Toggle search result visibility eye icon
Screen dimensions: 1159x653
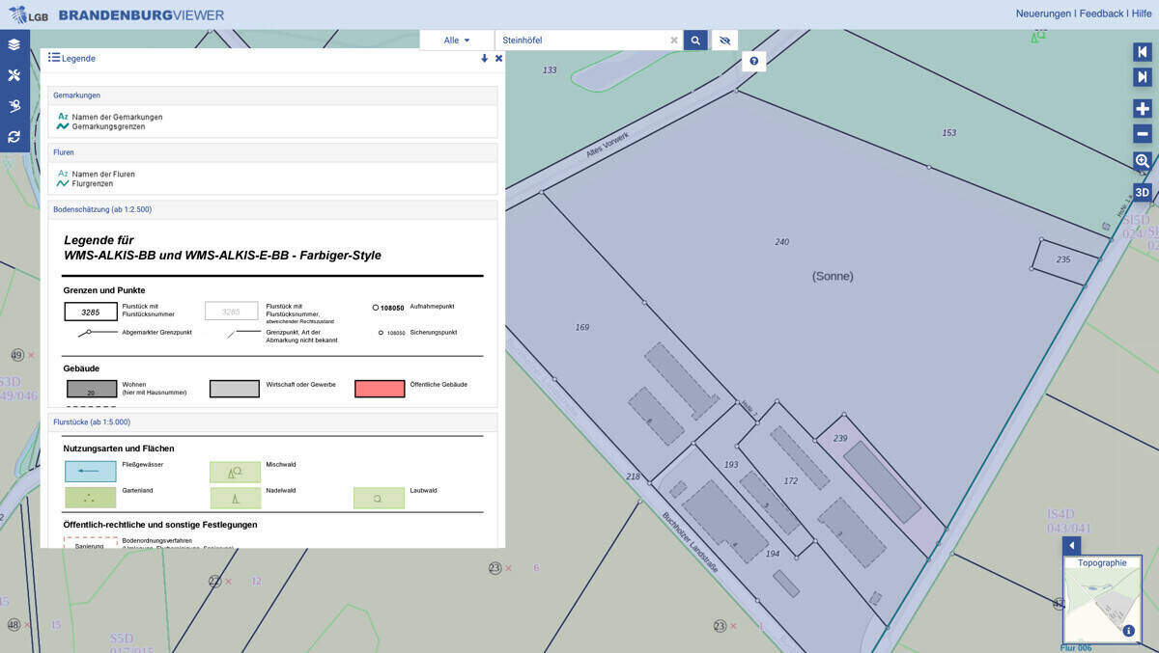coord(724,41)
